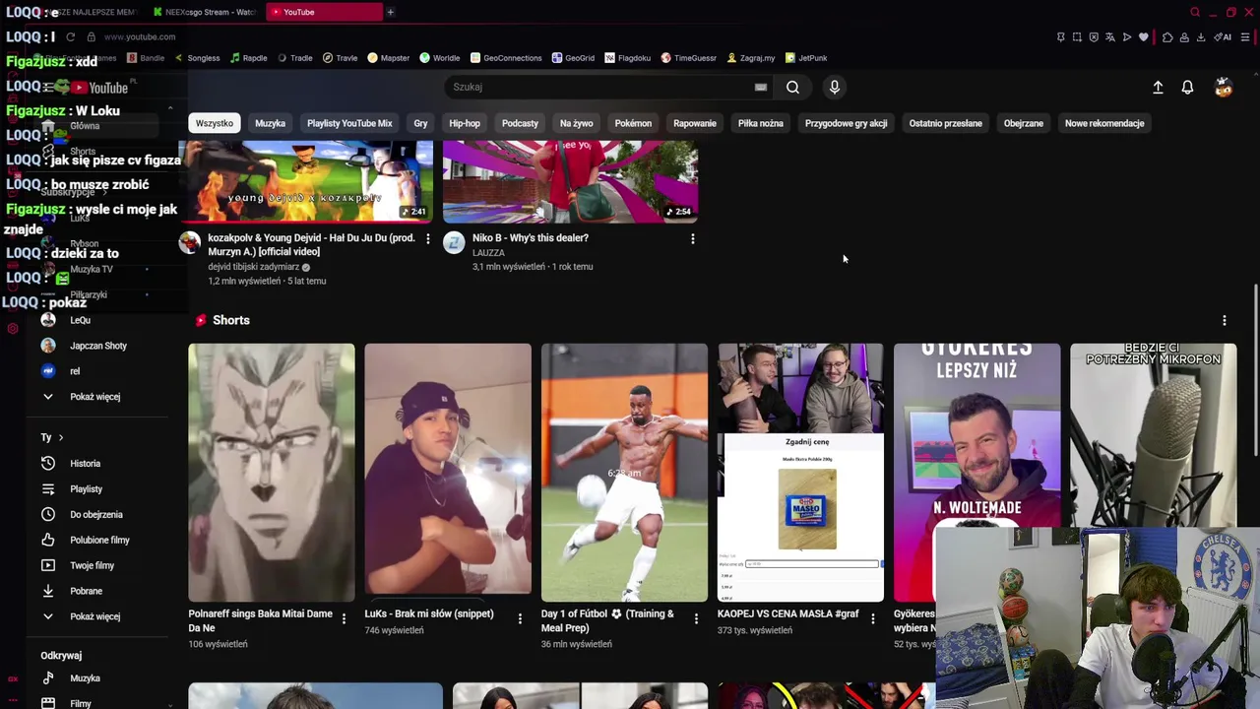Viewport: 1260px width, 709px height.
Task: Select the Piłka nożna filter chip
Action: click(x=760, y=123)
